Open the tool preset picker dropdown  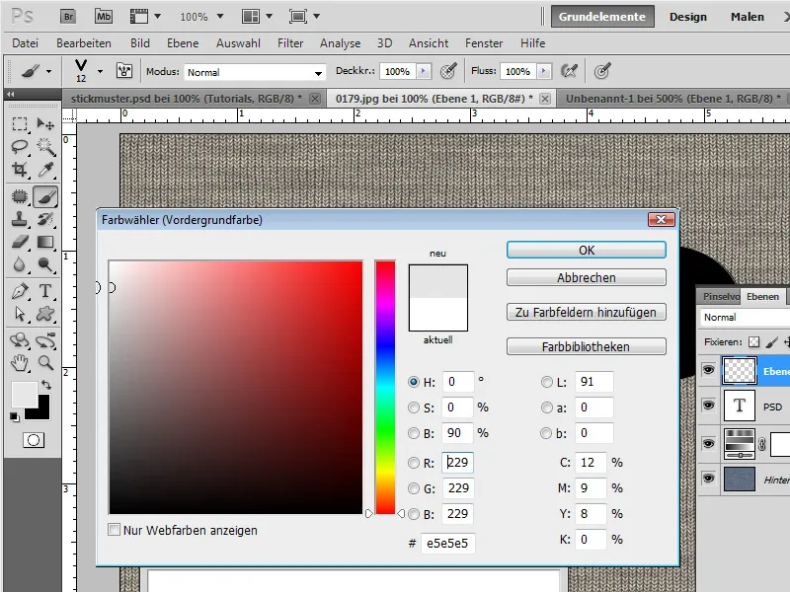coord(48,71)
